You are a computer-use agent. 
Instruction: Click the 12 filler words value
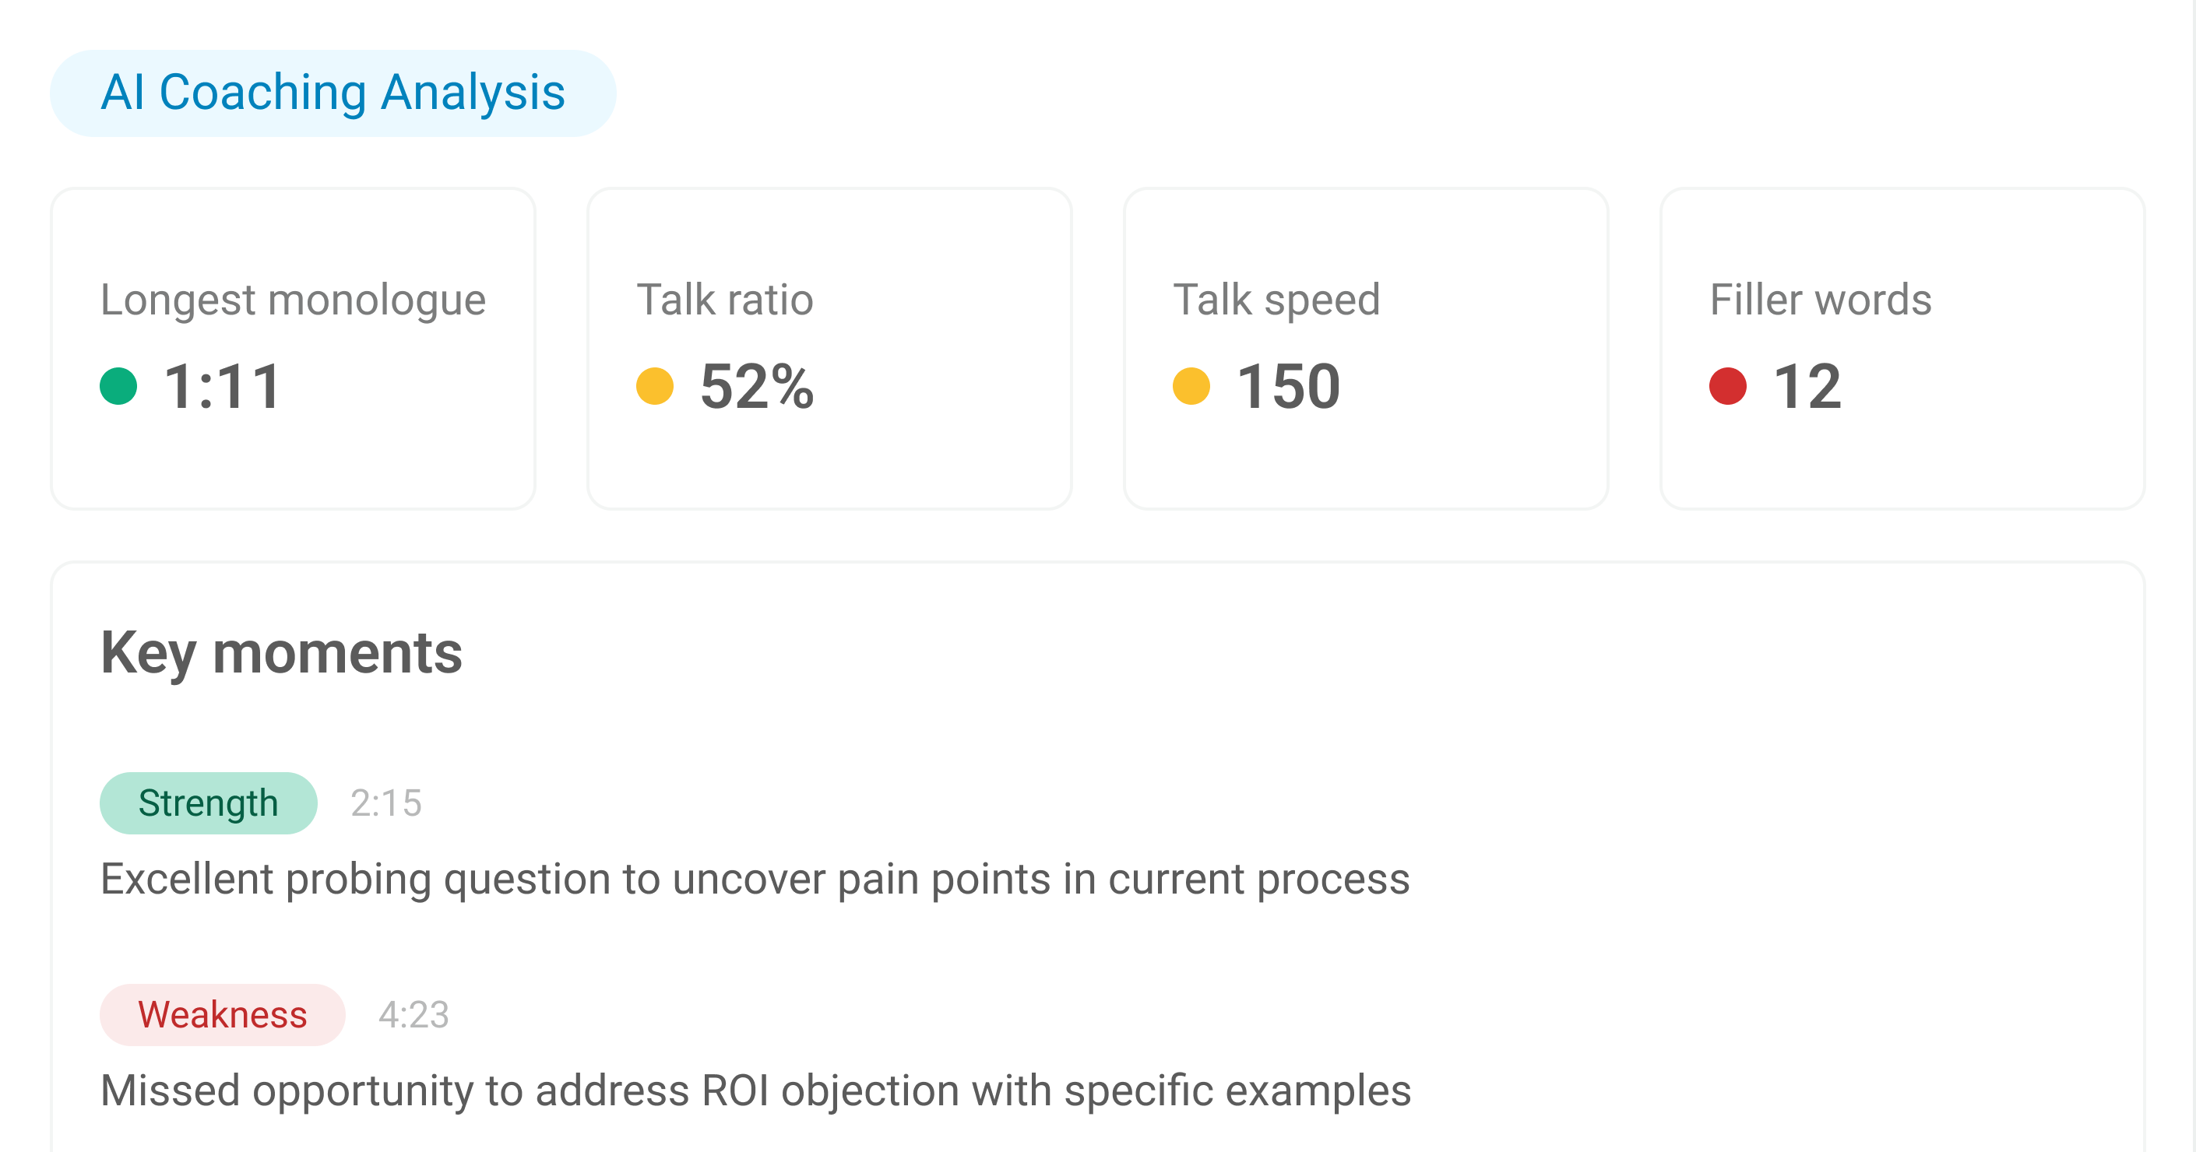pos(1807,387)
